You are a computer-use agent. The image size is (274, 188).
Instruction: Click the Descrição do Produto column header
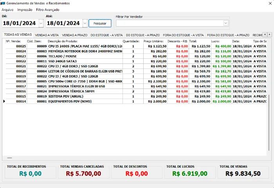[x=85, y=41]
